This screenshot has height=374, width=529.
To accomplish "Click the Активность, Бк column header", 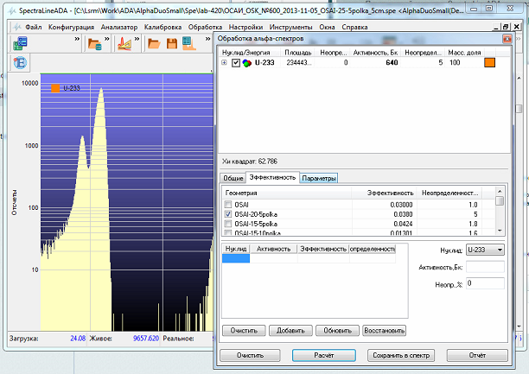I will tap(375, 53).
